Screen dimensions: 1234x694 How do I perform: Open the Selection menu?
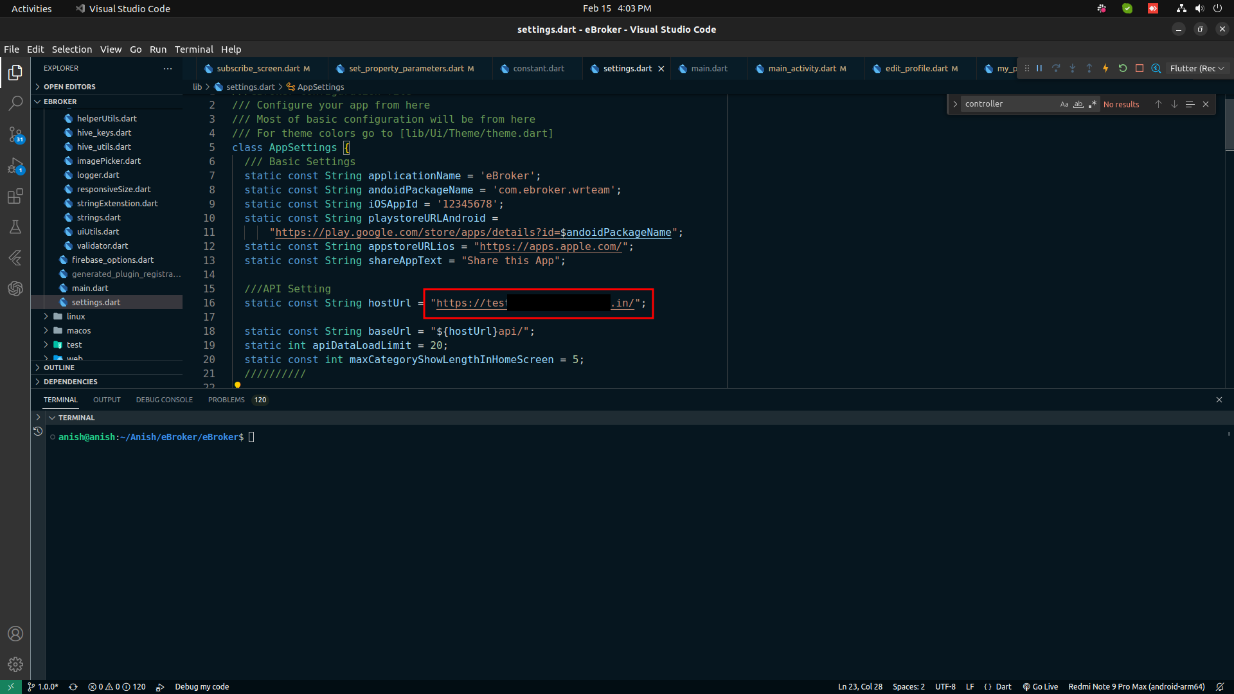(72, 49)
